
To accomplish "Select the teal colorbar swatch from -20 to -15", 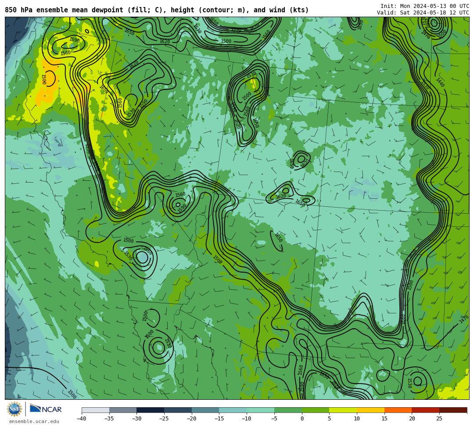I will tap(205, 410).
